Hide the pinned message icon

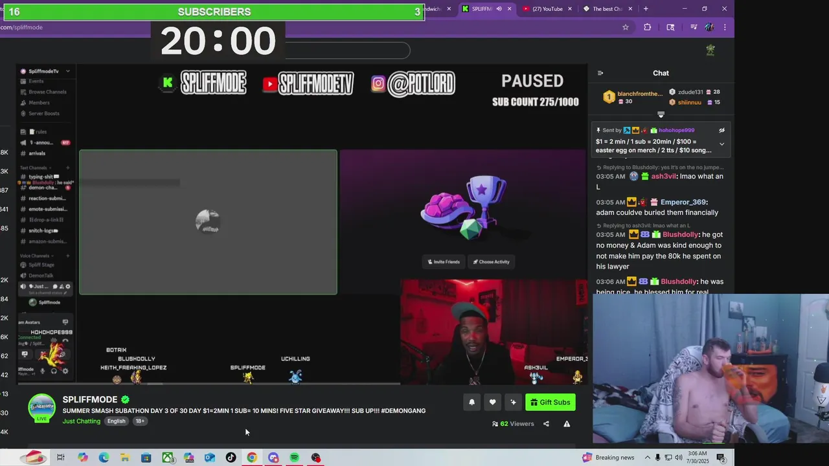(721, 130)
